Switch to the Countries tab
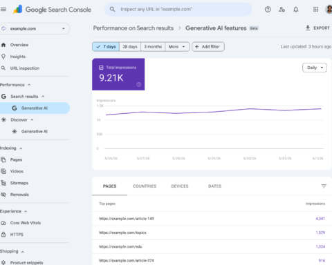 [x=145, y=186]
